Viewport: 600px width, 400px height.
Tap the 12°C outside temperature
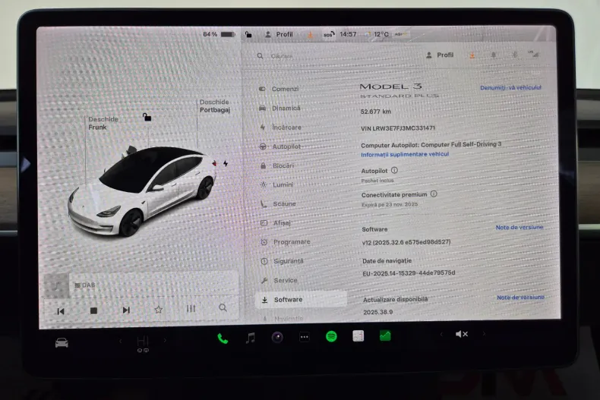point(381,34)
